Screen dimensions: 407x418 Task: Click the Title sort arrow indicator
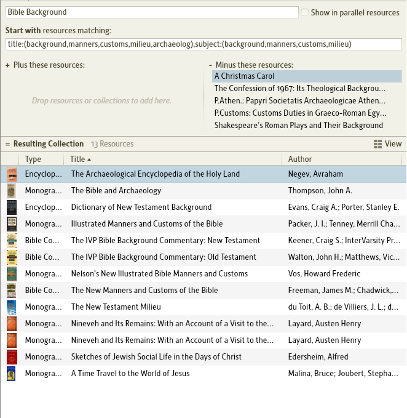tap(89, 159)
